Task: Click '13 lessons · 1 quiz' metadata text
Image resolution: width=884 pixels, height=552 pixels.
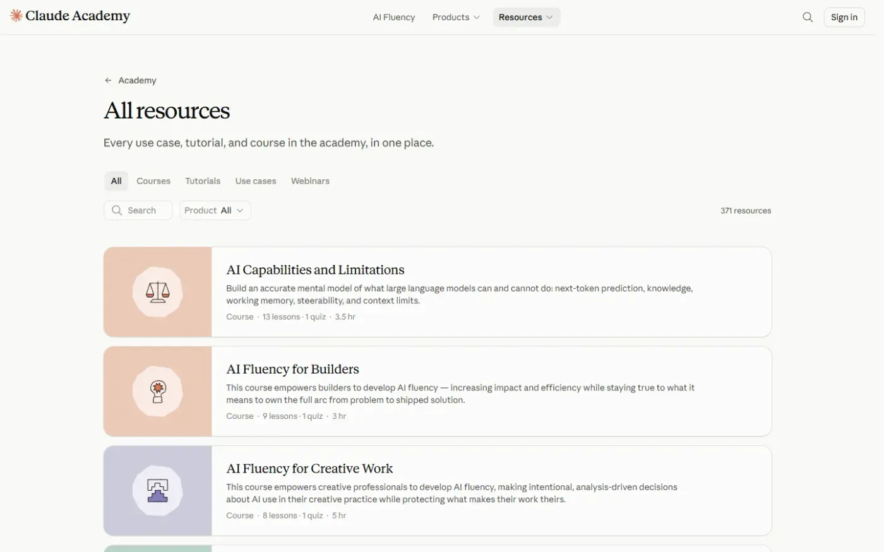Action: click(294, 317)
